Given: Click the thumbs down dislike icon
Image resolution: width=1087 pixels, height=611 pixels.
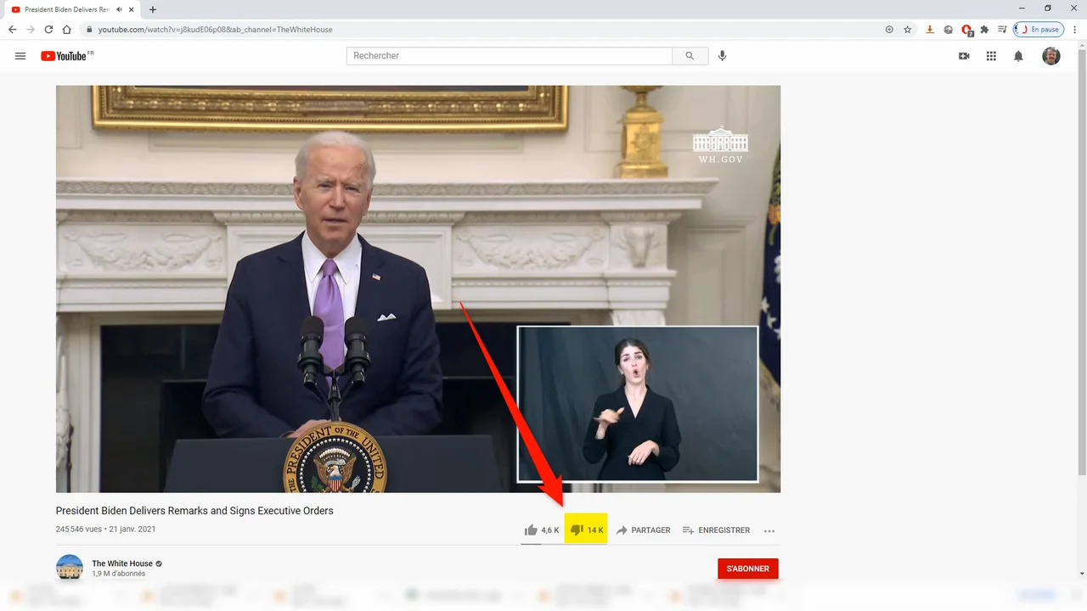Looking at the screenshot, I should (x=577, y=530).
